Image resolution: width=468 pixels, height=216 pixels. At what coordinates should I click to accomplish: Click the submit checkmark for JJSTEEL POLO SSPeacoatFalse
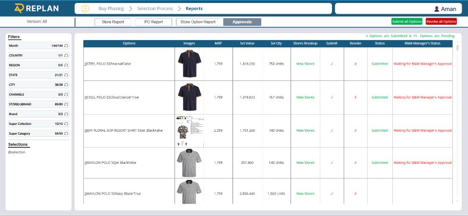coord(331,64)
